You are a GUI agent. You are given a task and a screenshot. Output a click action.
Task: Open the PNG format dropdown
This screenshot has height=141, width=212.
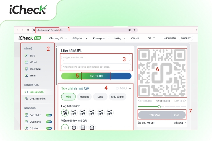(178, 115)
